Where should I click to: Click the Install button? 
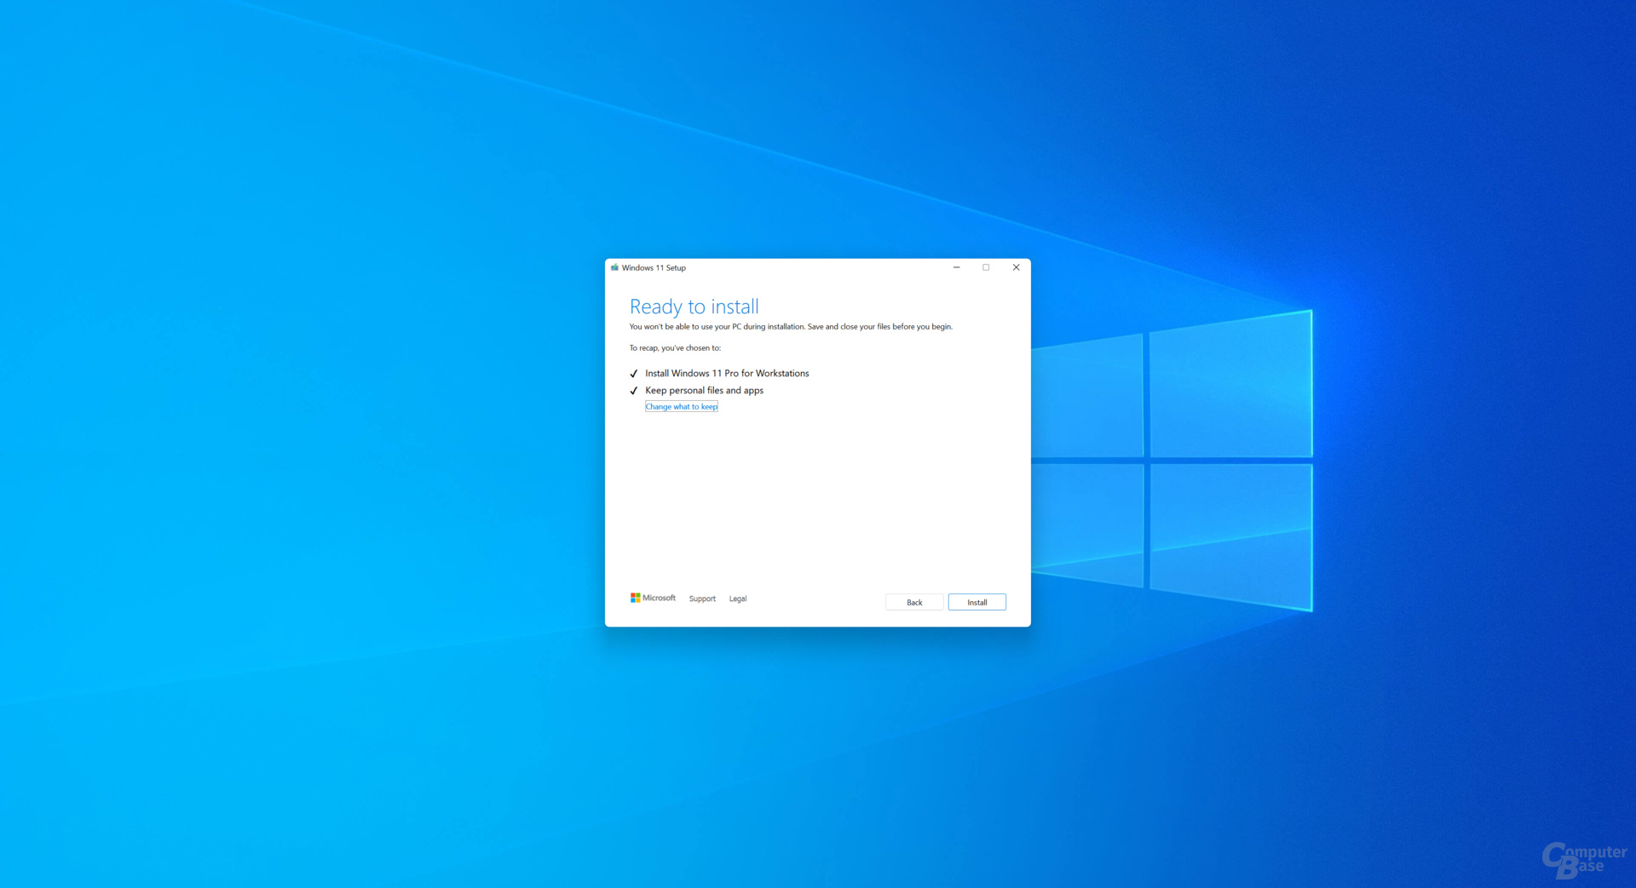(x=976, y=602)
